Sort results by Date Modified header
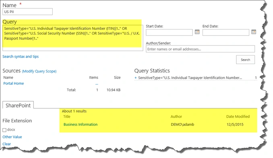The image size is (273, 158). (238, 116)
